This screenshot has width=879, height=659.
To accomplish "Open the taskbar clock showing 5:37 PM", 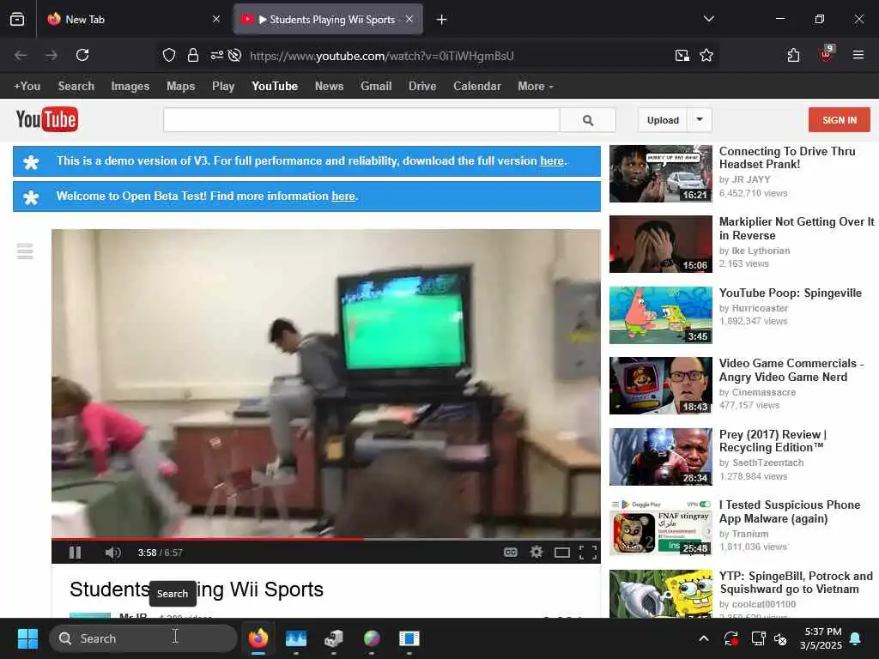I will click(x=821, y=638).
